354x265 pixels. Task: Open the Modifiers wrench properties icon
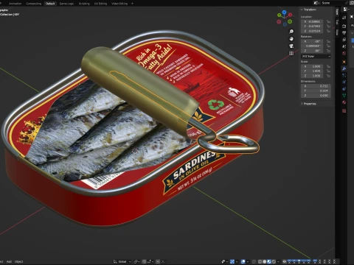344,68
